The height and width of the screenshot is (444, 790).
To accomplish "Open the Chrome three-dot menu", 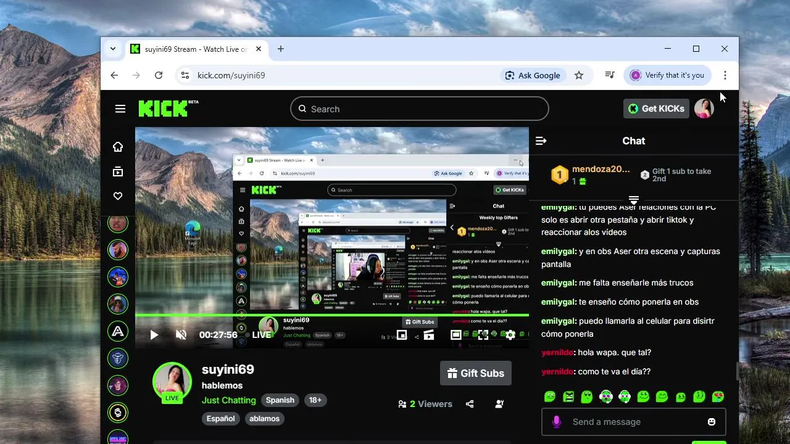I will (x=725, y=75).
